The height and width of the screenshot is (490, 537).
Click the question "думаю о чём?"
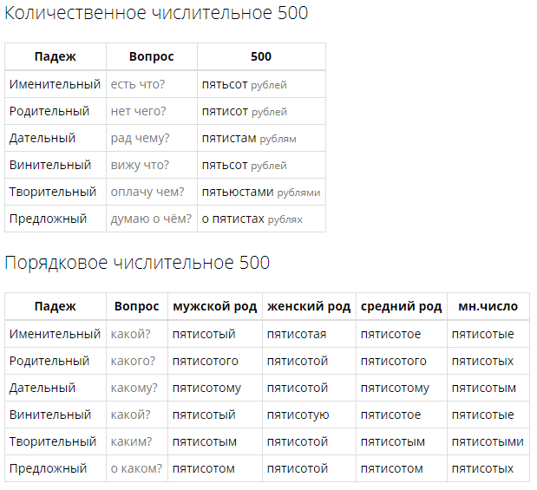coord(151,219)
